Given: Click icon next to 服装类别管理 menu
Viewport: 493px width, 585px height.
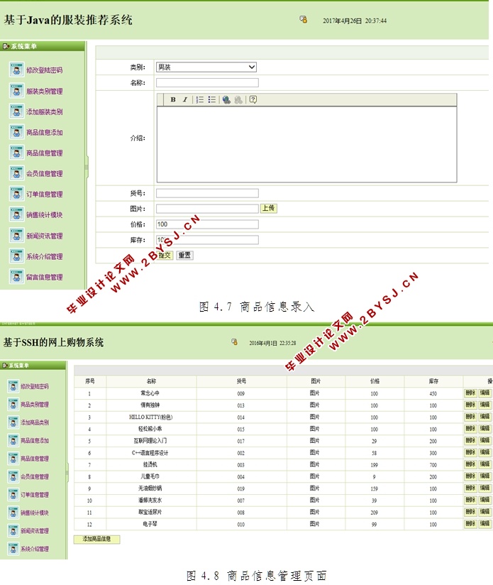Looking at the screenshot, I should tap(17, 91).
